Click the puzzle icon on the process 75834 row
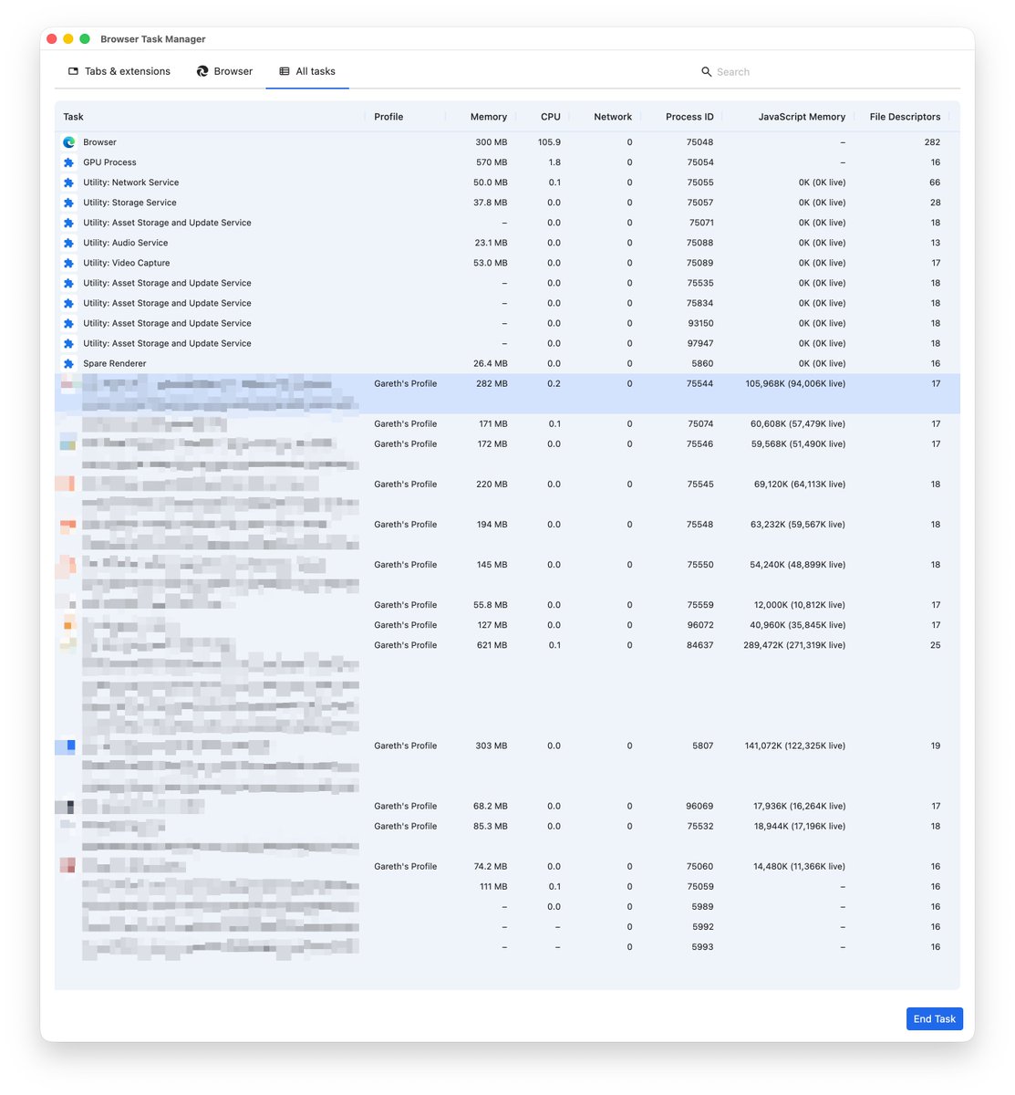Screen dimensions: 1015x1095 pos(68,303)
